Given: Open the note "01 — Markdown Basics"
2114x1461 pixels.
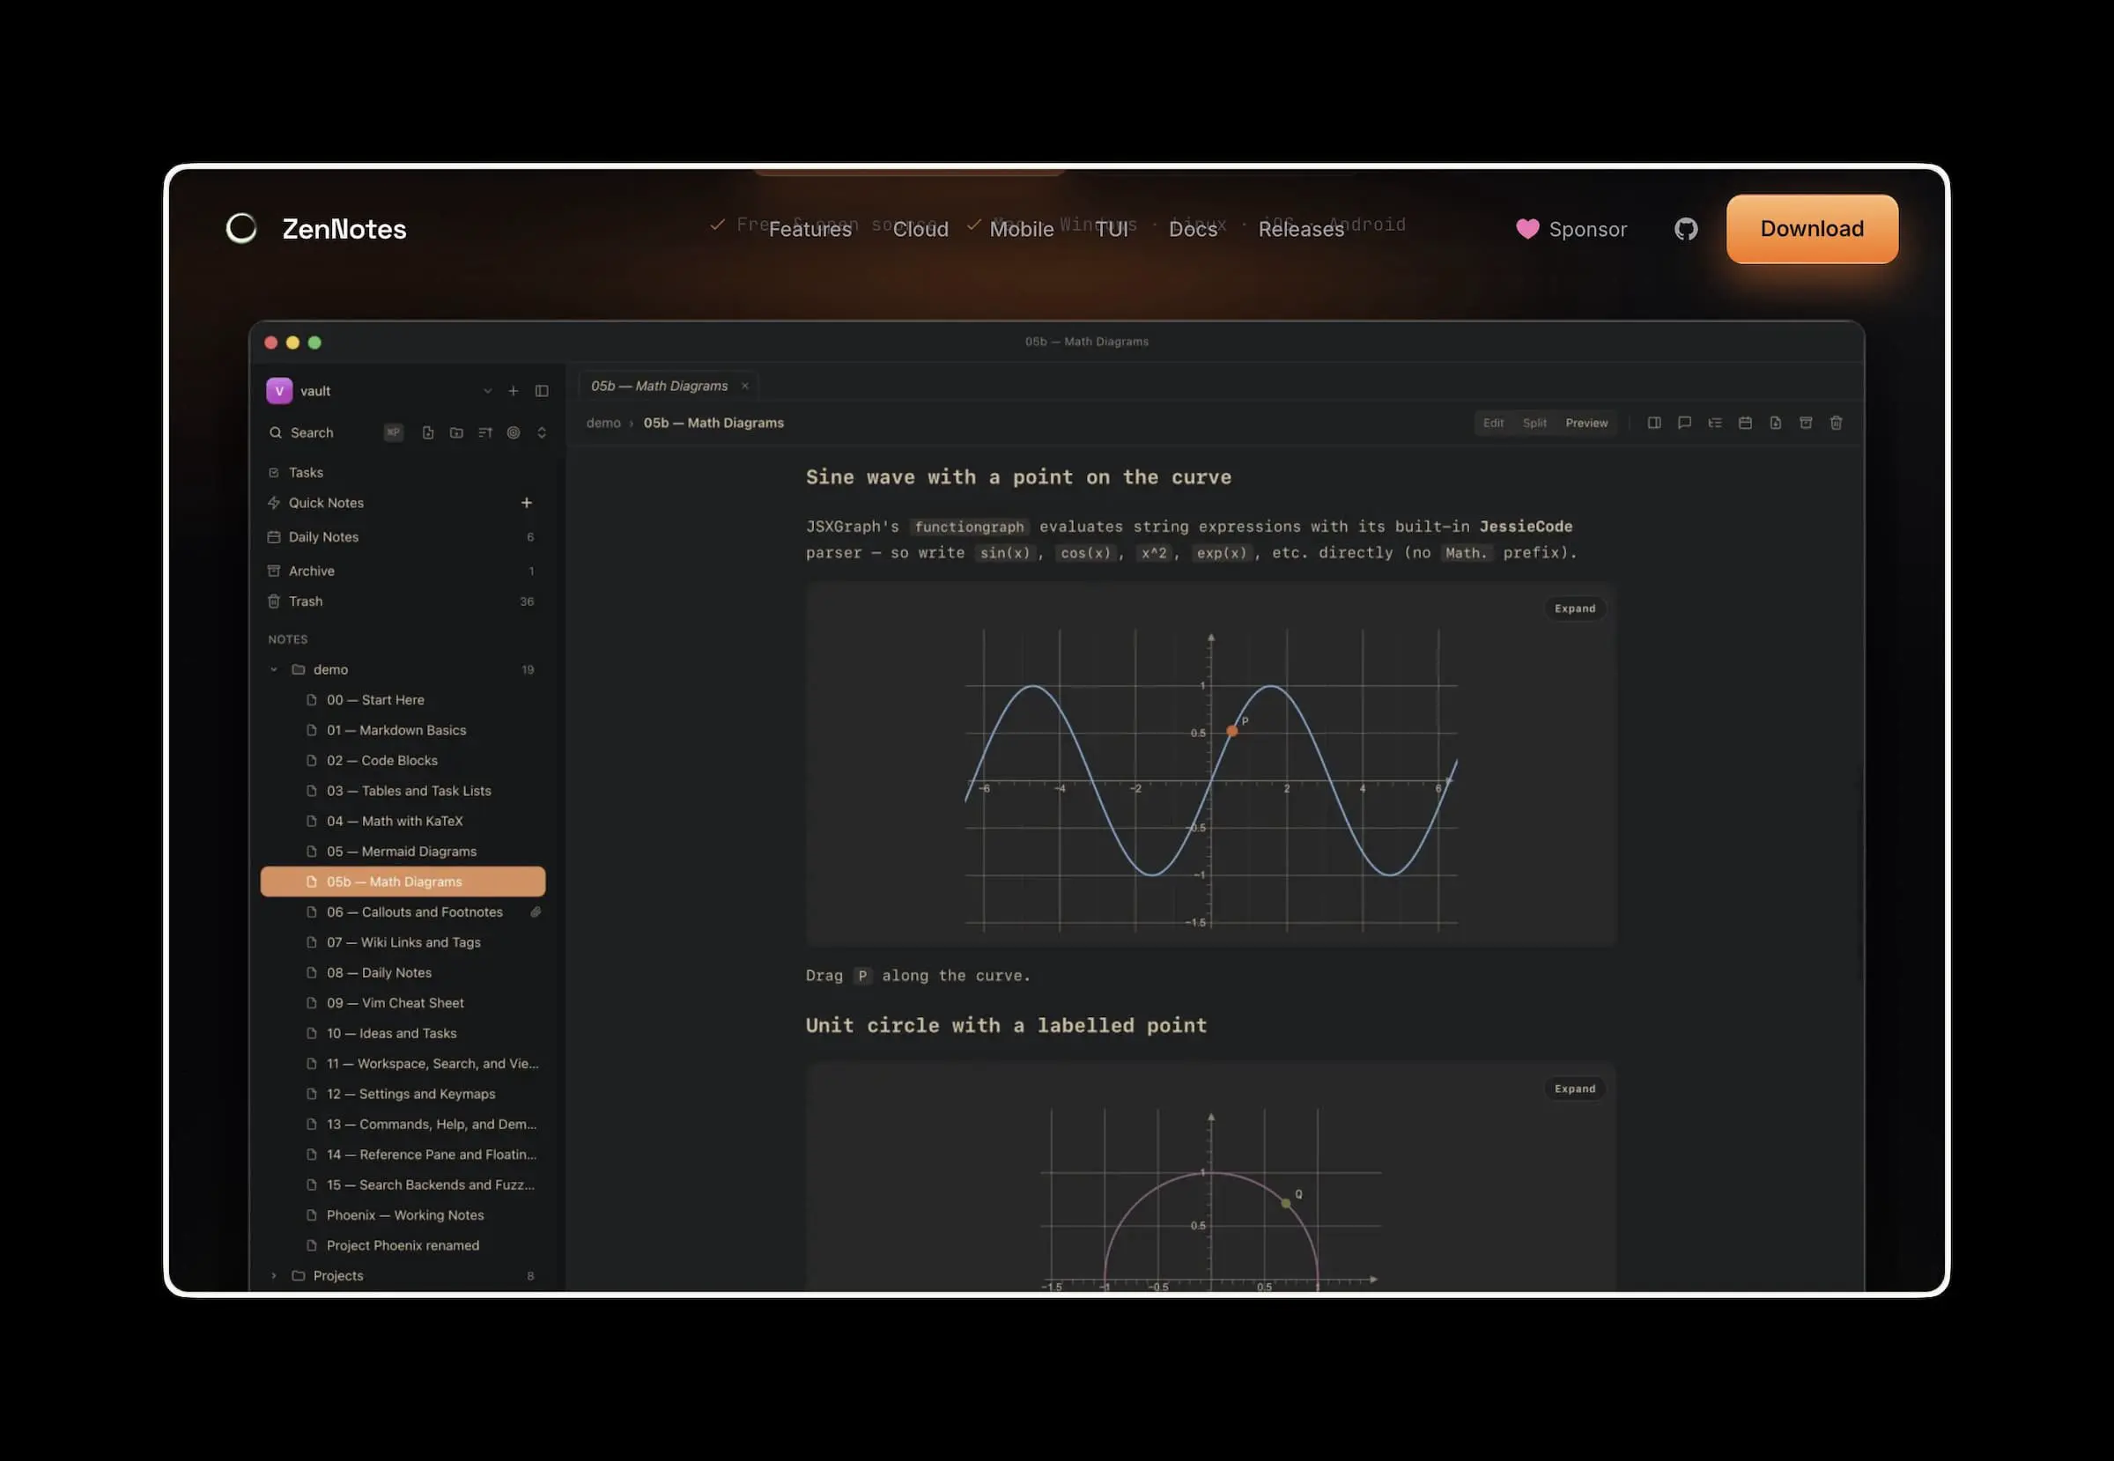Looking at the screenshot, I should click(x=403, y=729).
